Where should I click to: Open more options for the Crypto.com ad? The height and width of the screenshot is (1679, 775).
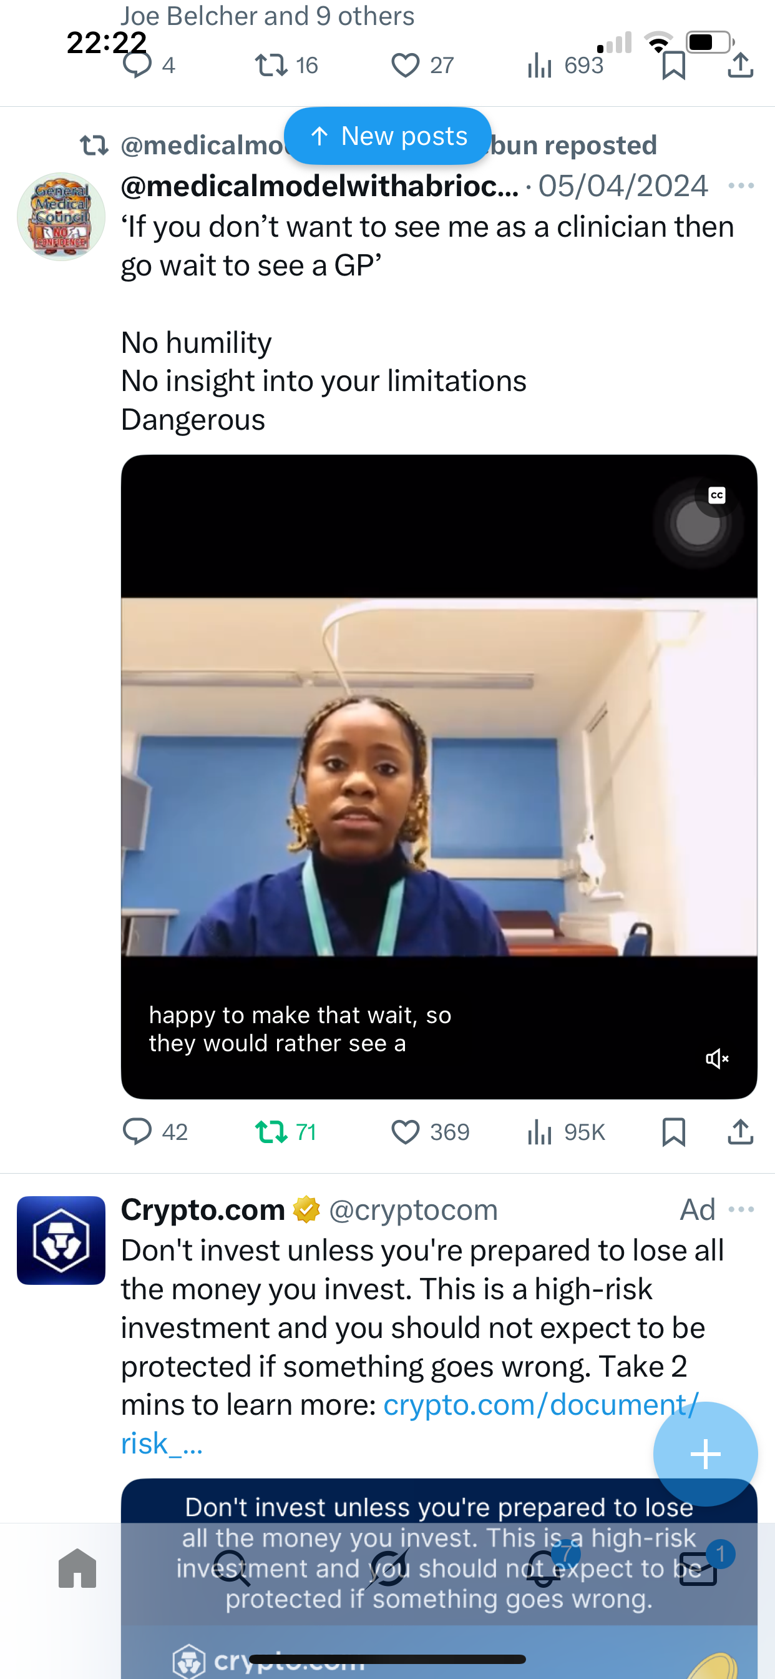(741, 1210)
